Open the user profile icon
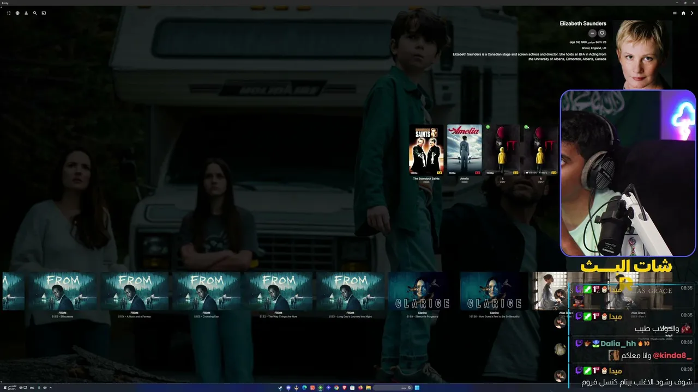 [x=26, y=13]
